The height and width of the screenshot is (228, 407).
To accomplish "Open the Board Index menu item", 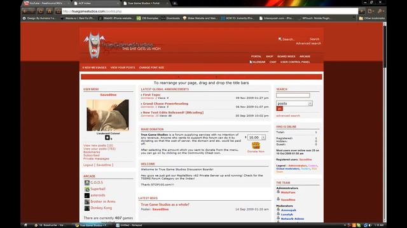I will pos(286,56).
